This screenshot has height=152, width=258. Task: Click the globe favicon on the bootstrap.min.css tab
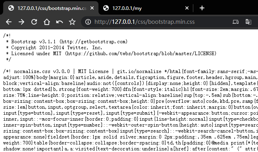11,8
